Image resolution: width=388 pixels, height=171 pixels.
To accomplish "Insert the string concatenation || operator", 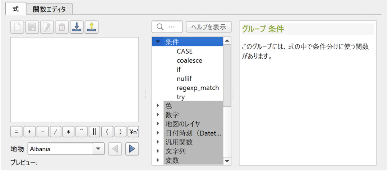I will click(94, 132).
